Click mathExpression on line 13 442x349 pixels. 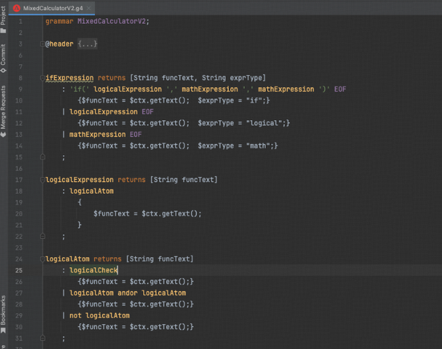point(97,135)
